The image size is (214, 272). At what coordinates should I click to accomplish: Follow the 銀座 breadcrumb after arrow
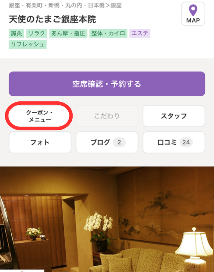(x=116, y=5)
